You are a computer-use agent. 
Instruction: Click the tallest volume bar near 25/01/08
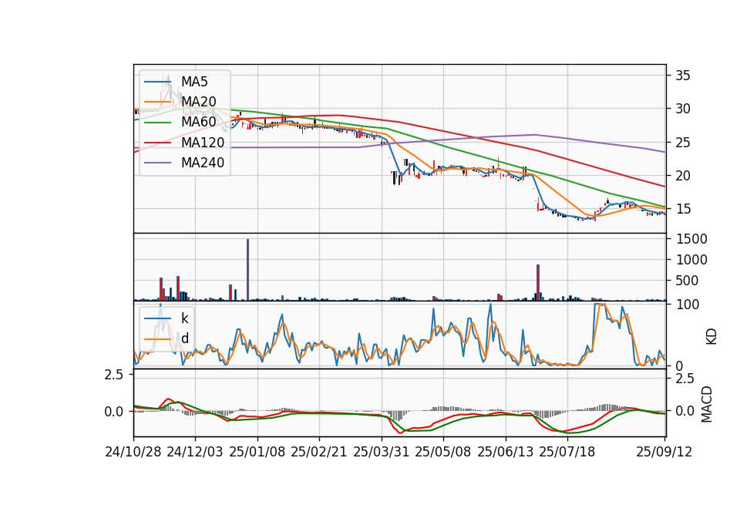[247, 269]
